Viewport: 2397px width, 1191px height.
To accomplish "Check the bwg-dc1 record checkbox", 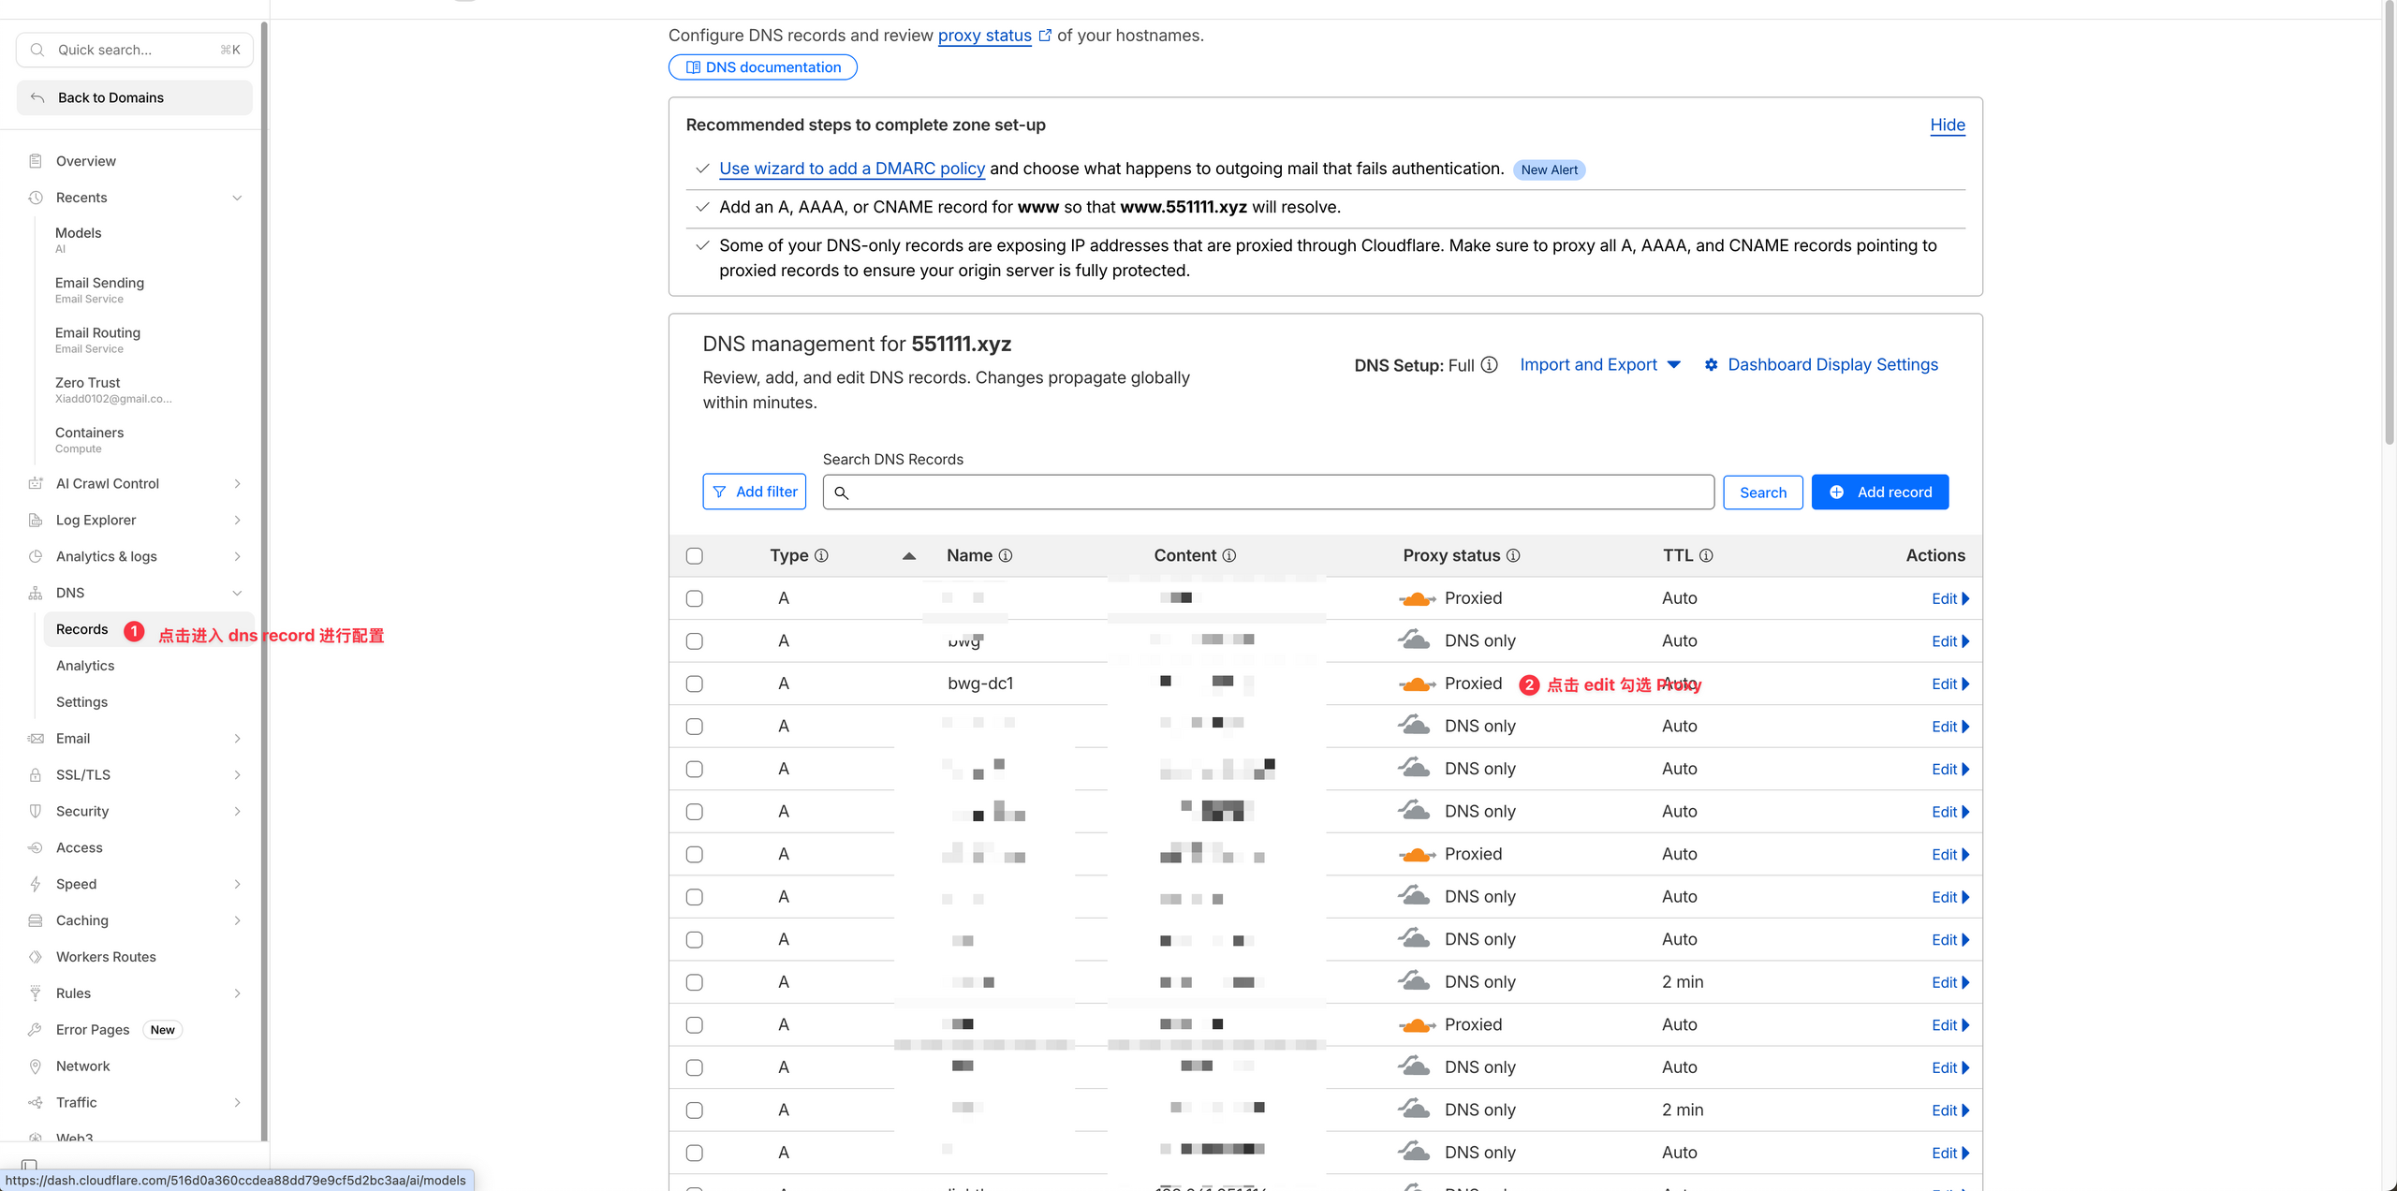I will pos(694,684).
